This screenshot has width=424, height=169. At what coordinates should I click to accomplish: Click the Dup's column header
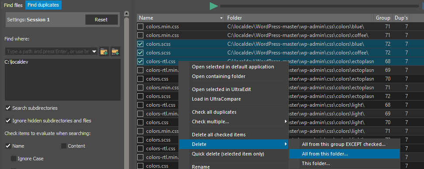coord(400,18)
